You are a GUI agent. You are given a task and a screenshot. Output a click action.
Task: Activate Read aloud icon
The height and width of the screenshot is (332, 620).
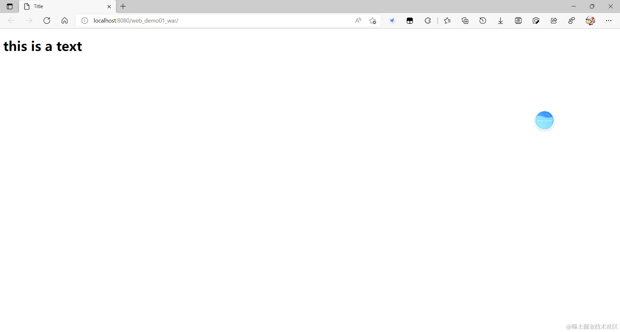click(x=358, y=21)
